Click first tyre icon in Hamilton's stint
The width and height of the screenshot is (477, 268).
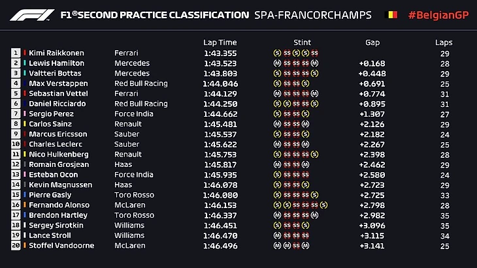click(278, 63)
